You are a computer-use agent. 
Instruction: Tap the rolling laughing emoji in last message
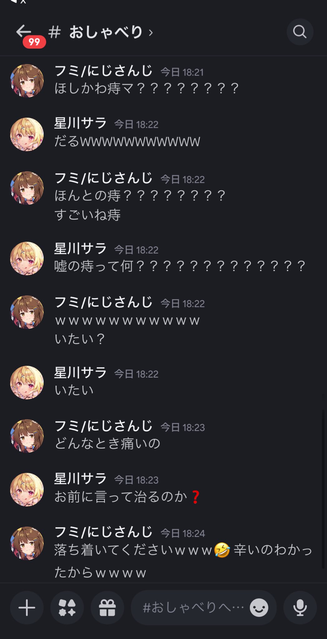pyautogui.click(x=222, y=550)
